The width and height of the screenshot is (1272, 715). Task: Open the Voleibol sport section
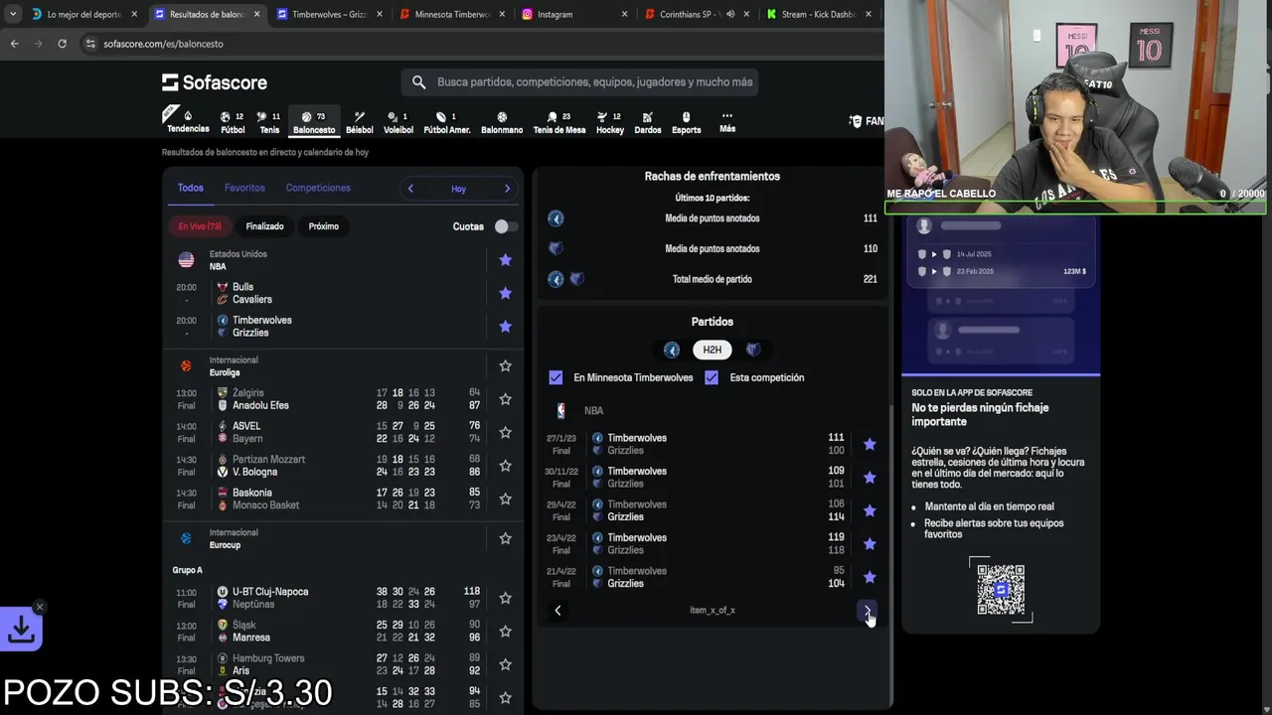(397, 122)
